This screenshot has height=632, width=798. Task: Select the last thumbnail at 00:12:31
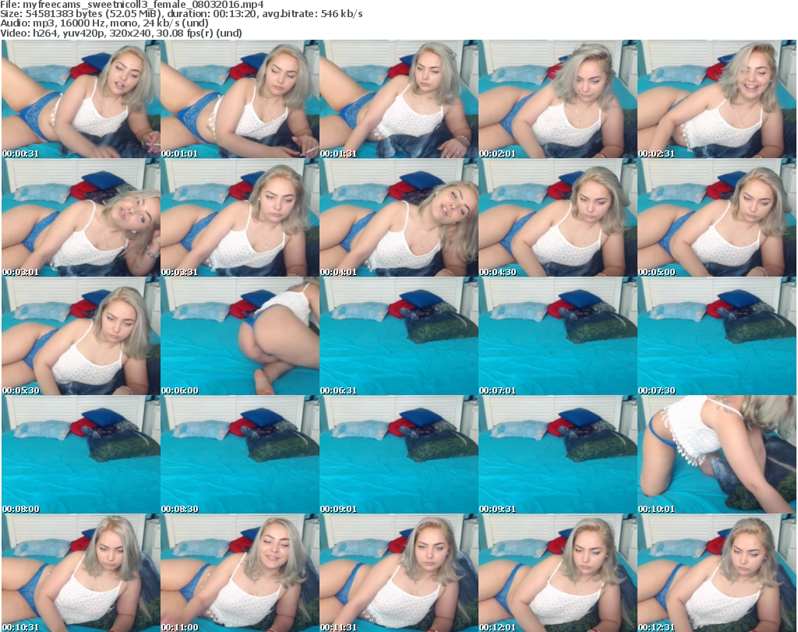716,573
